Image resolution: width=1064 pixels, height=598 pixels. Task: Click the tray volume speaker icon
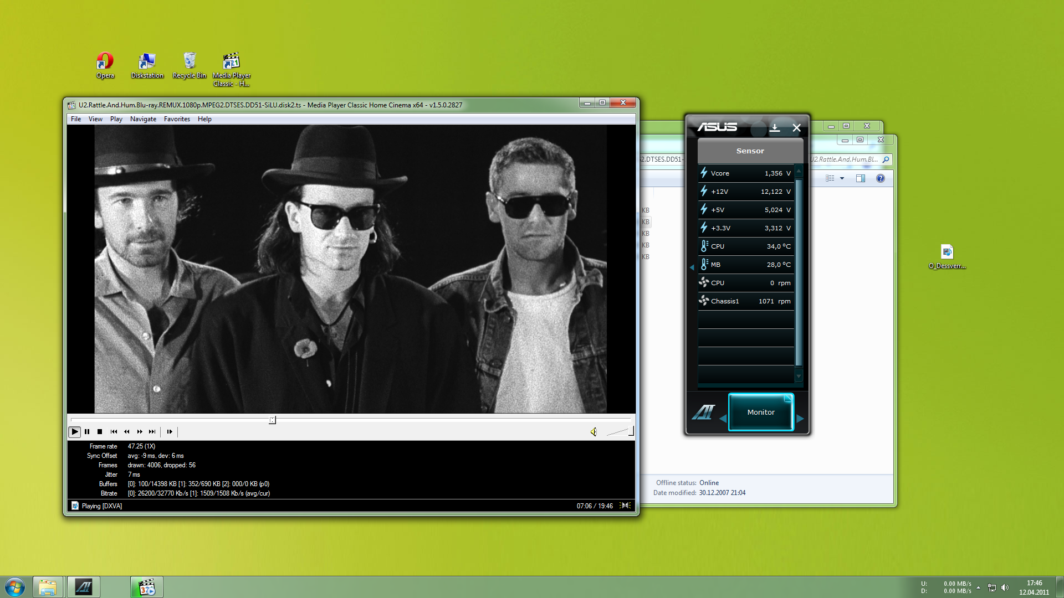tap(1005, 587)
